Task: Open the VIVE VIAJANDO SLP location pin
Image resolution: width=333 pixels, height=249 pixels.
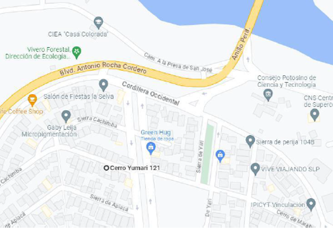Action: point(255,169)
